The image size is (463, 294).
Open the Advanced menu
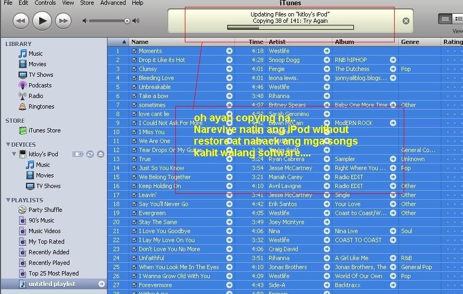coord(113,3)
